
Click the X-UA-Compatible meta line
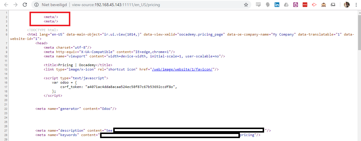coord(109,52)
